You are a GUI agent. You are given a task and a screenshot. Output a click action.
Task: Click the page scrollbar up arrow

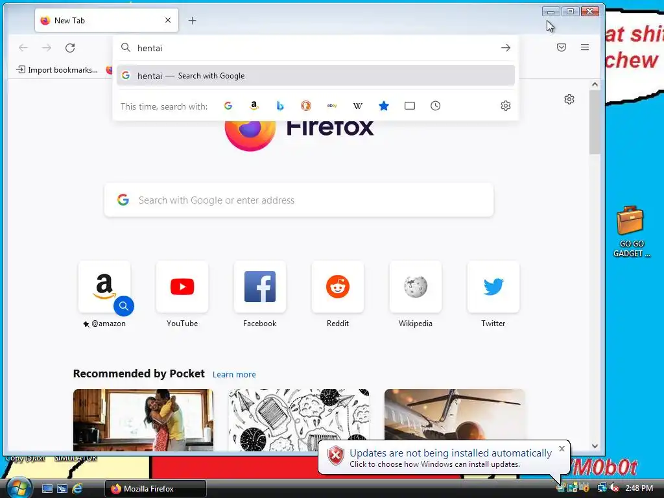[595, 84]
